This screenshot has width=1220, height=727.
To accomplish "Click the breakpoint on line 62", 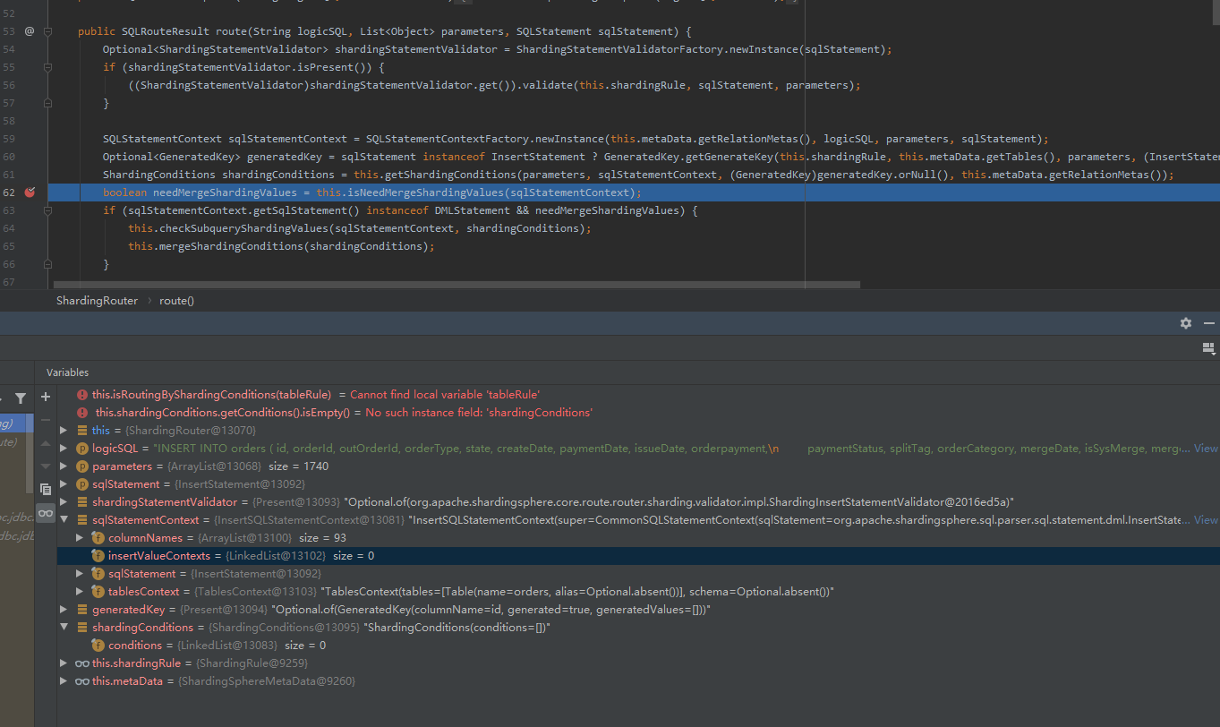I will (x=30, y=192).
